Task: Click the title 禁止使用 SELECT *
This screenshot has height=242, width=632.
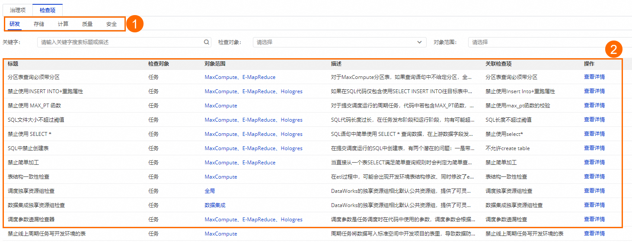Action: pyautogui.click(x=30, y=134)
